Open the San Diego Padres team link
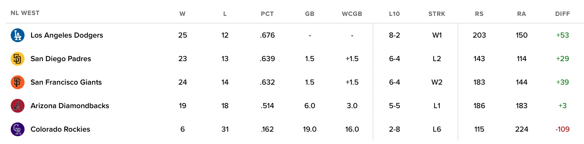 click(61, 59)
